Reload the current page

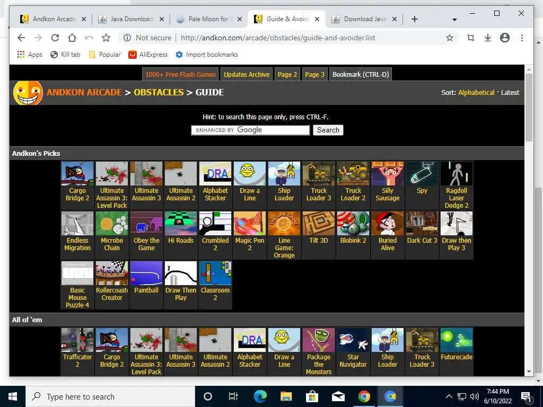(55, 38)
